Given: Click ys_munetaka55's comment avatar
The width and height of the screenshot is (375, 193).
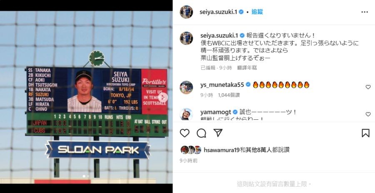Looking at the screenshot, I should [186, 87].
